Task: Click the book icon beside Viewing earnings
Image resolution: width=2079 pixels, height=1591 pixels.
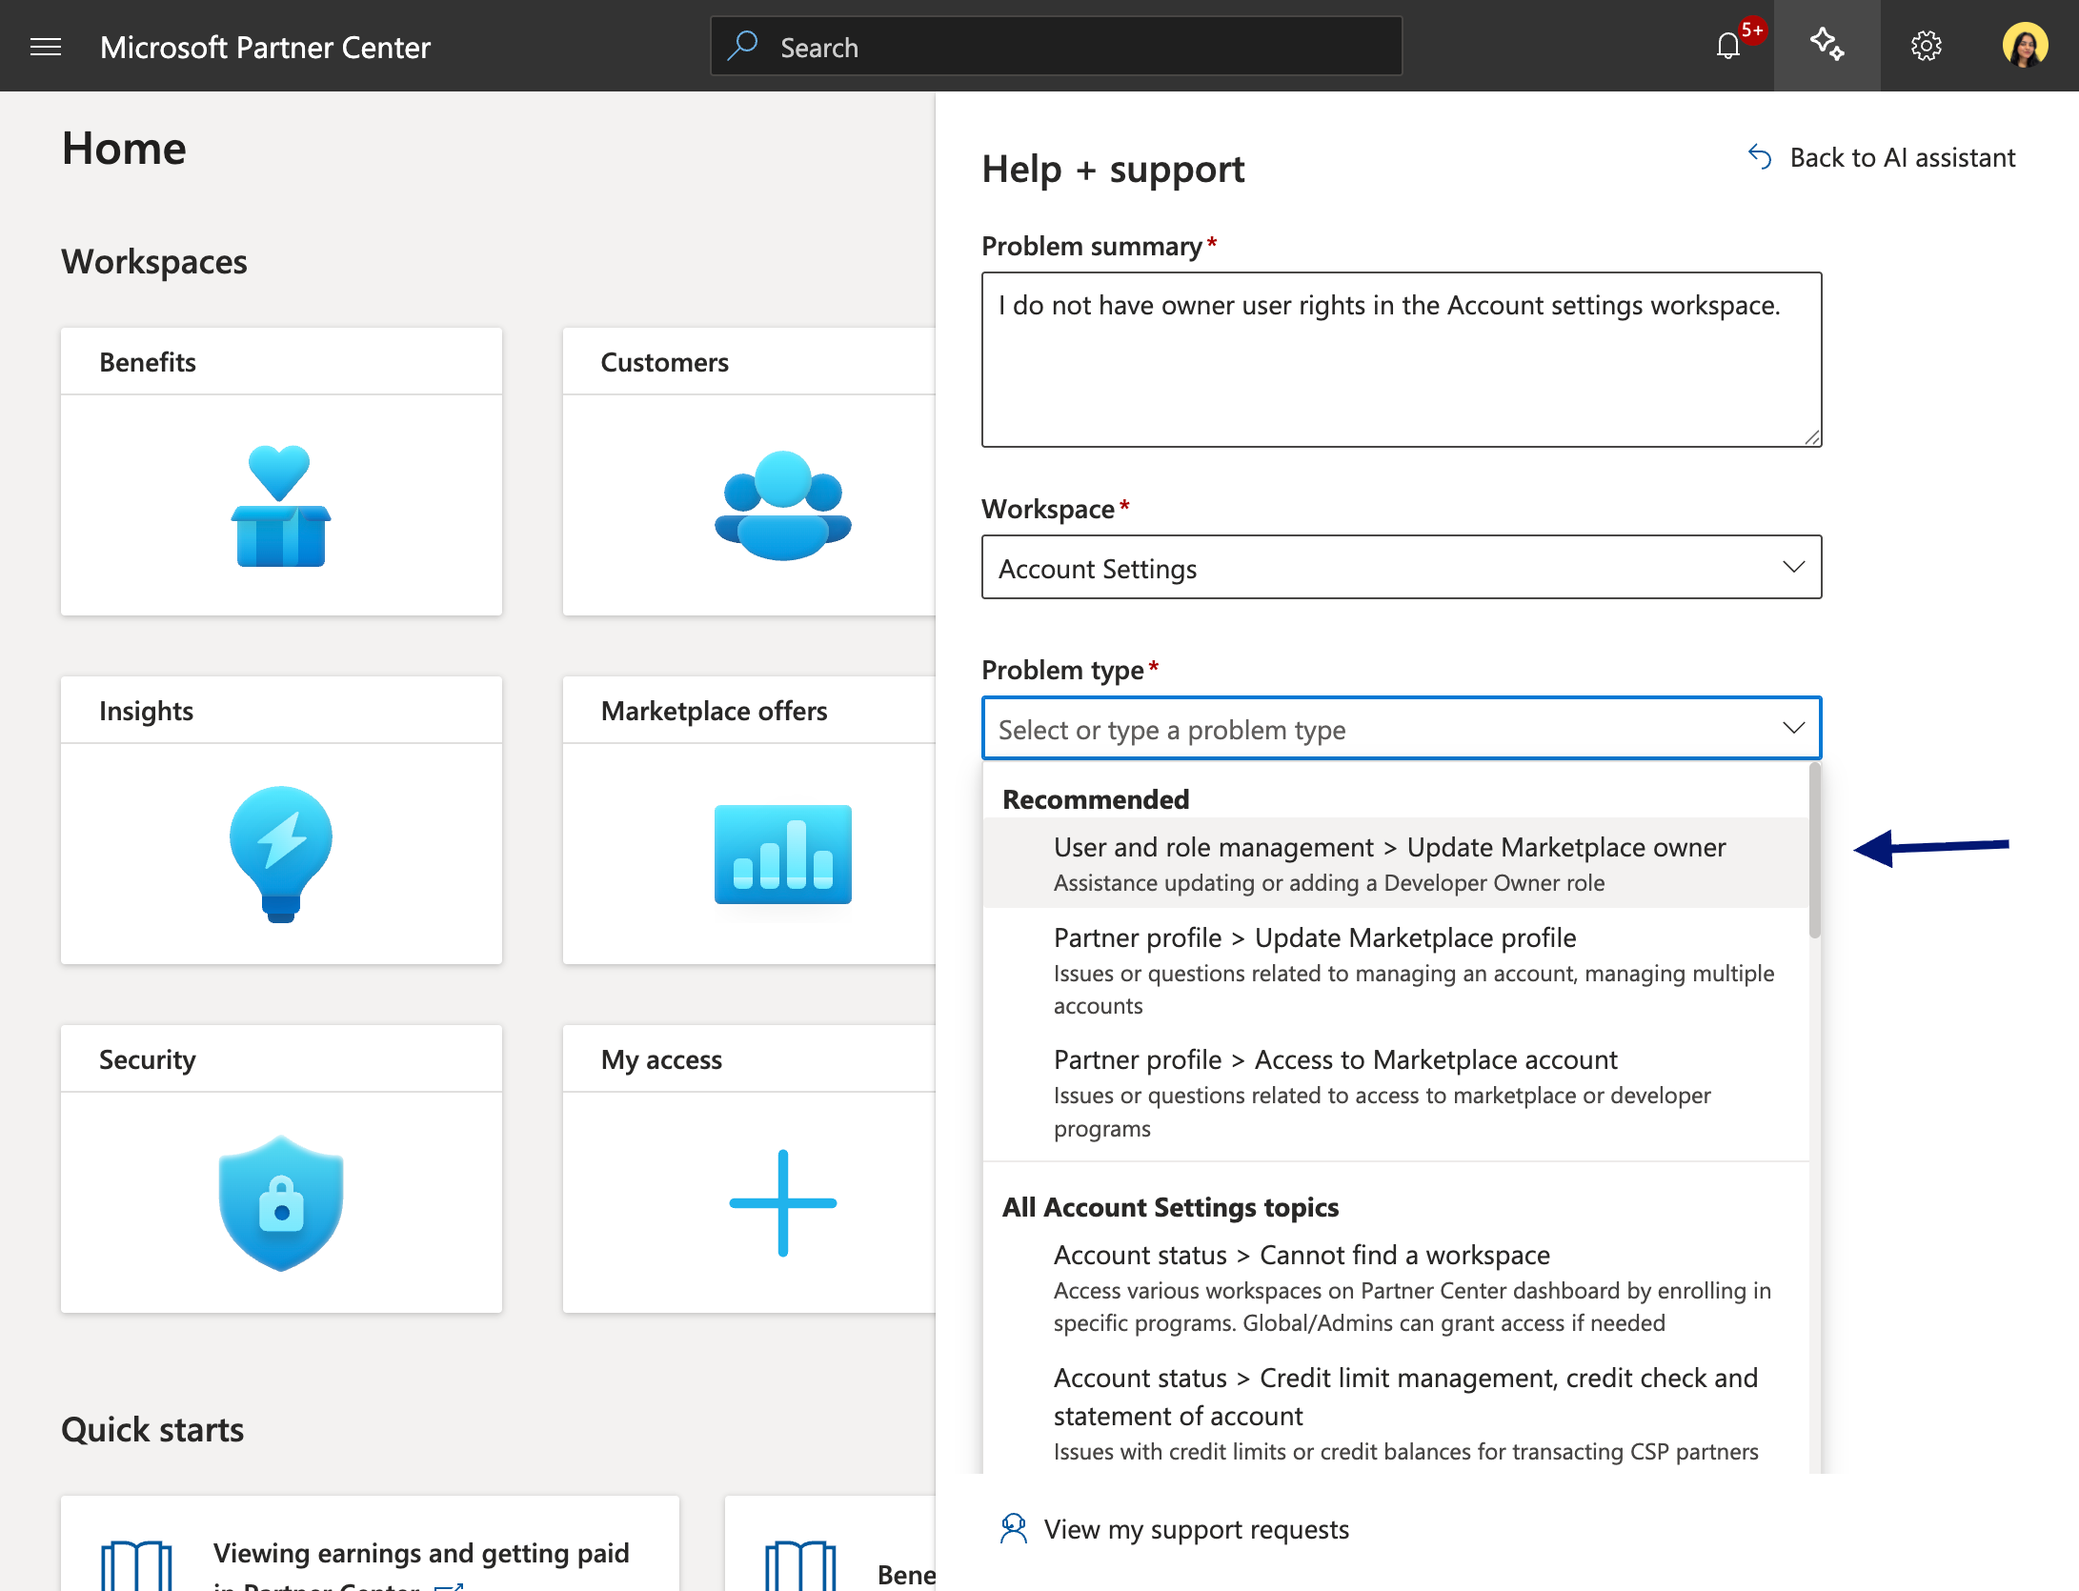Action: point(136,1565)
